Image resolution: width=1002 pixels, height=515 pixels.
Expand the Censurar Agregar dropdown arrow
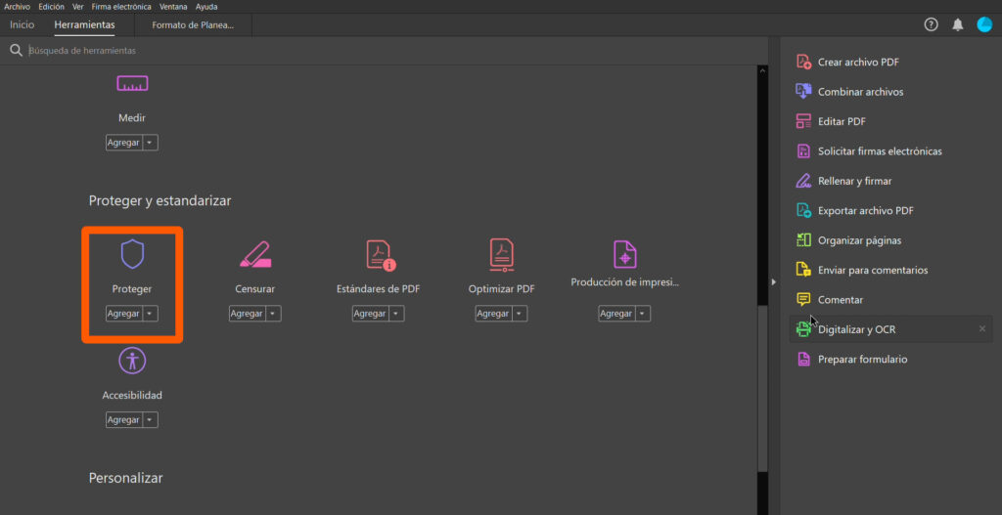(273, 314)
